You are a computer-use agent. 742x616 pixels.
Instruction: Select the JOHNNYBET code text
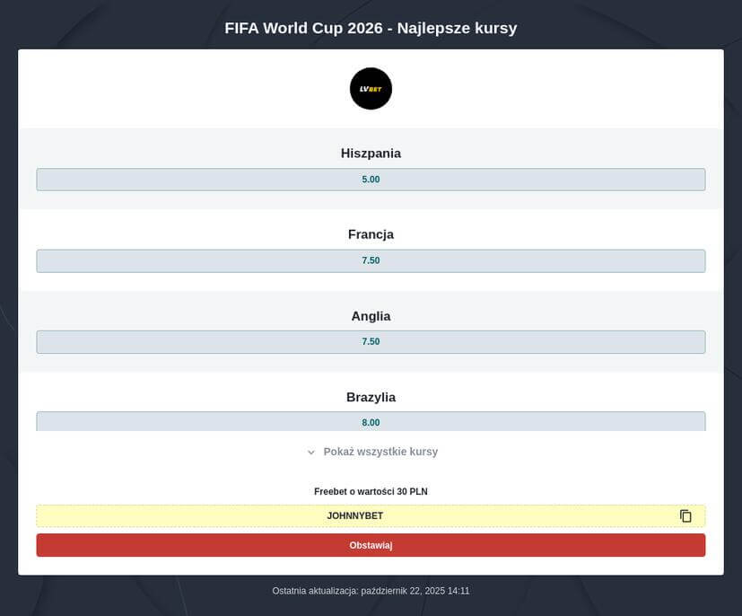[354, 516]
